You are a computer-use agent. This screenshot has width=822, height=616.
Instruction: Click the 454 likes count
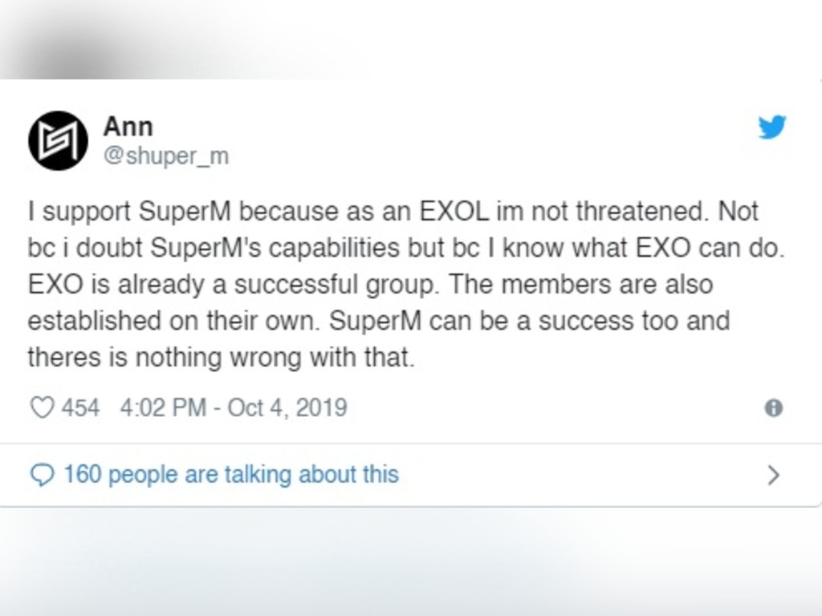[x=80, y=407]
